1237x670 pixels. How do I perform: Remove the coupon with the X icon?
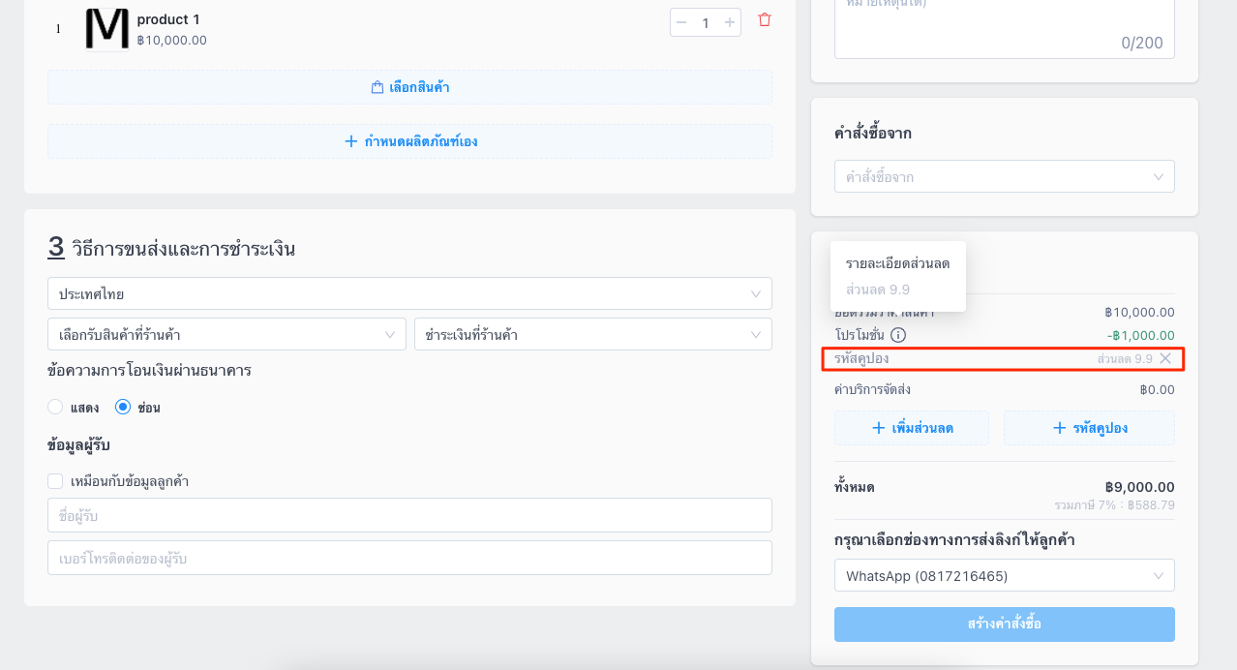click(x=1165, y=358)
